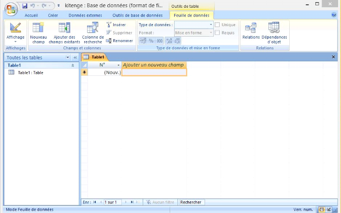Click the Rechercher box in record bar
The image size is (341, 213).
[x=192, y=202]
